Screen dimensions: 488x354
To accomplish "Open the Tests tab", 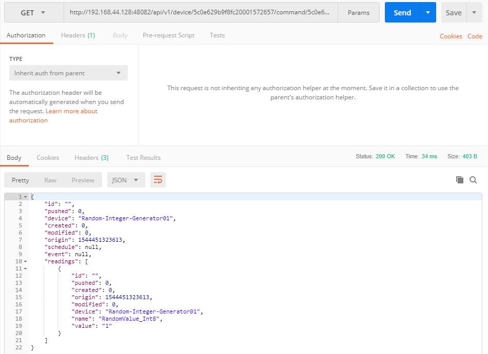I will 217,35.
